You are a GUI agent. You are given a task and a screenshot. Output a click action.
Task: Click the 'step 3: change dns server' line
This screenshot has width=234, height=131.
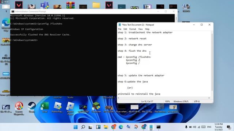point(135,45)
